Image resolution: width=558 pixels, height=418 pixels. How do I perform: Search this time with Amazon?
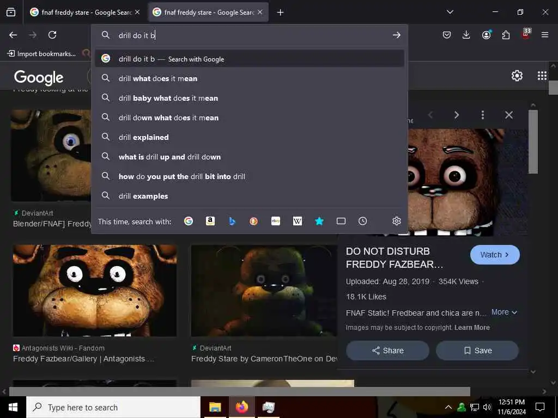210,221
